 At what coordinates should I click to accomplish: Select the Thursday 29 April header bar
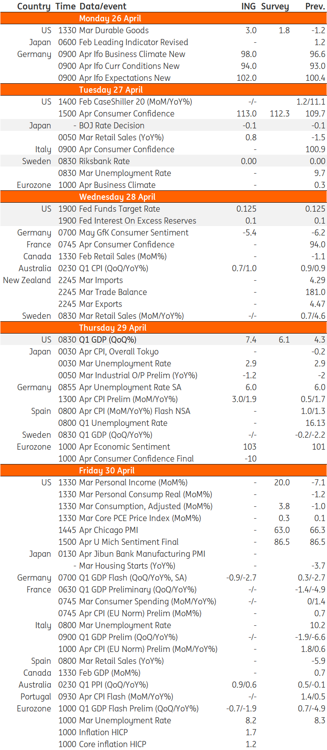163,328
